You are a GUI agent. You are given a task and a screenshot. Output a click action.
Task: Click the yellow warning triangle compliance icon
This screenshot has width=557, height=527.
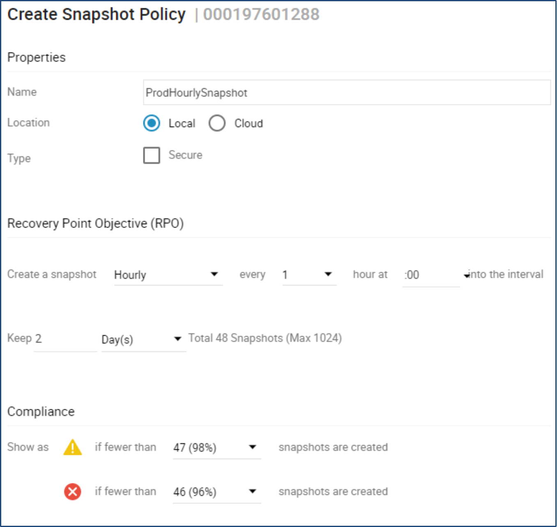[x=73, y=447]
